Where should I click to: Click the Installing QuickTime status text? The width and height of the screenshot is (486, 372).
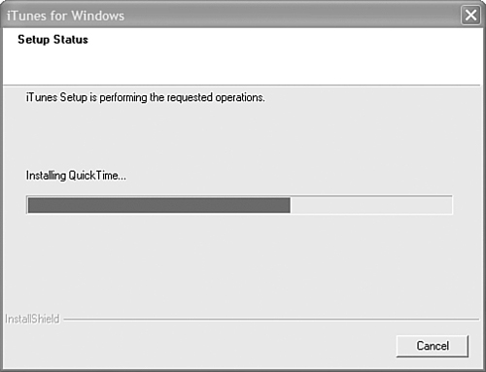pos(76,176)
